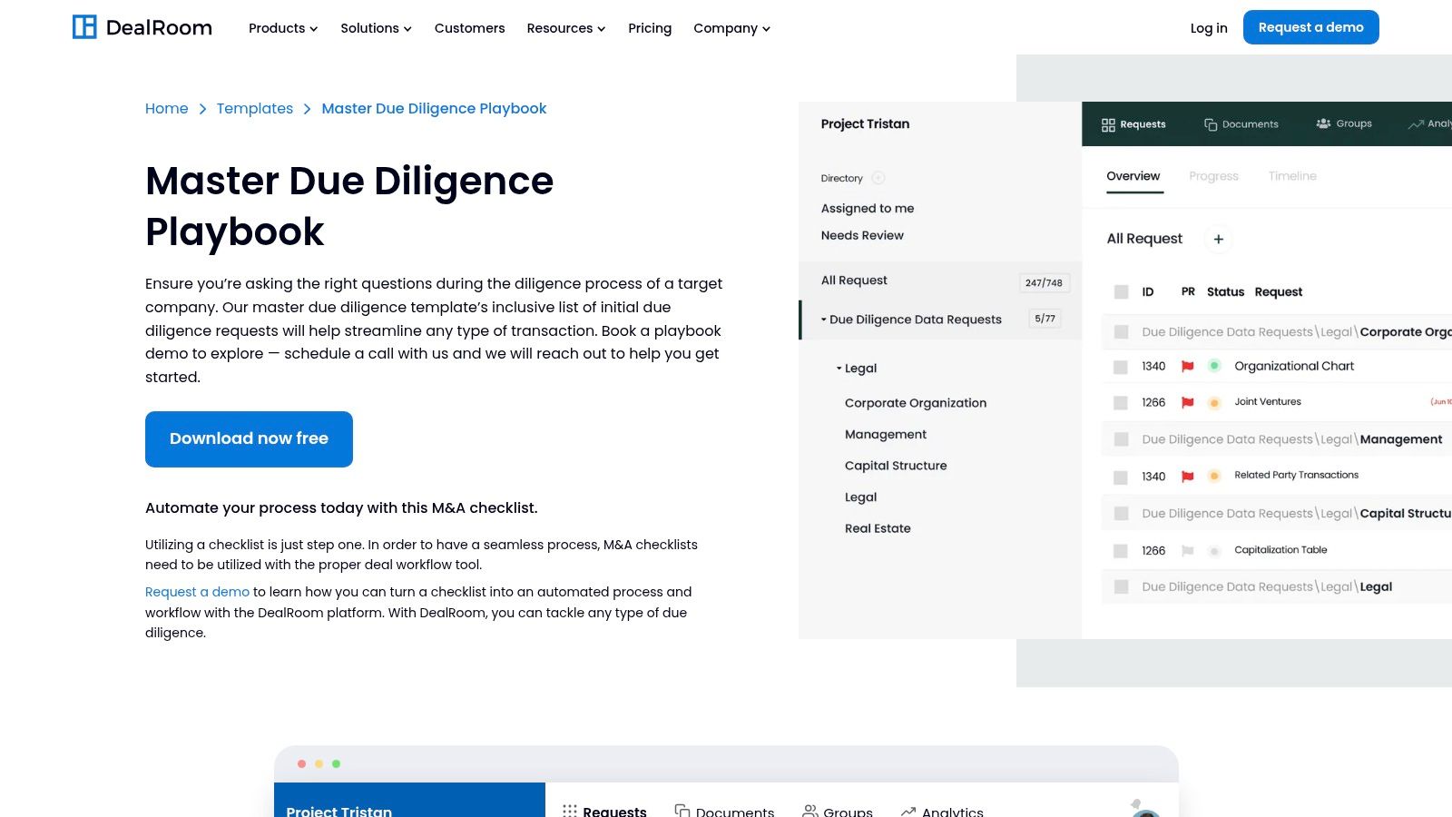Click the Status column header
Screen dimensions: 1452x817
(1225, 292)
